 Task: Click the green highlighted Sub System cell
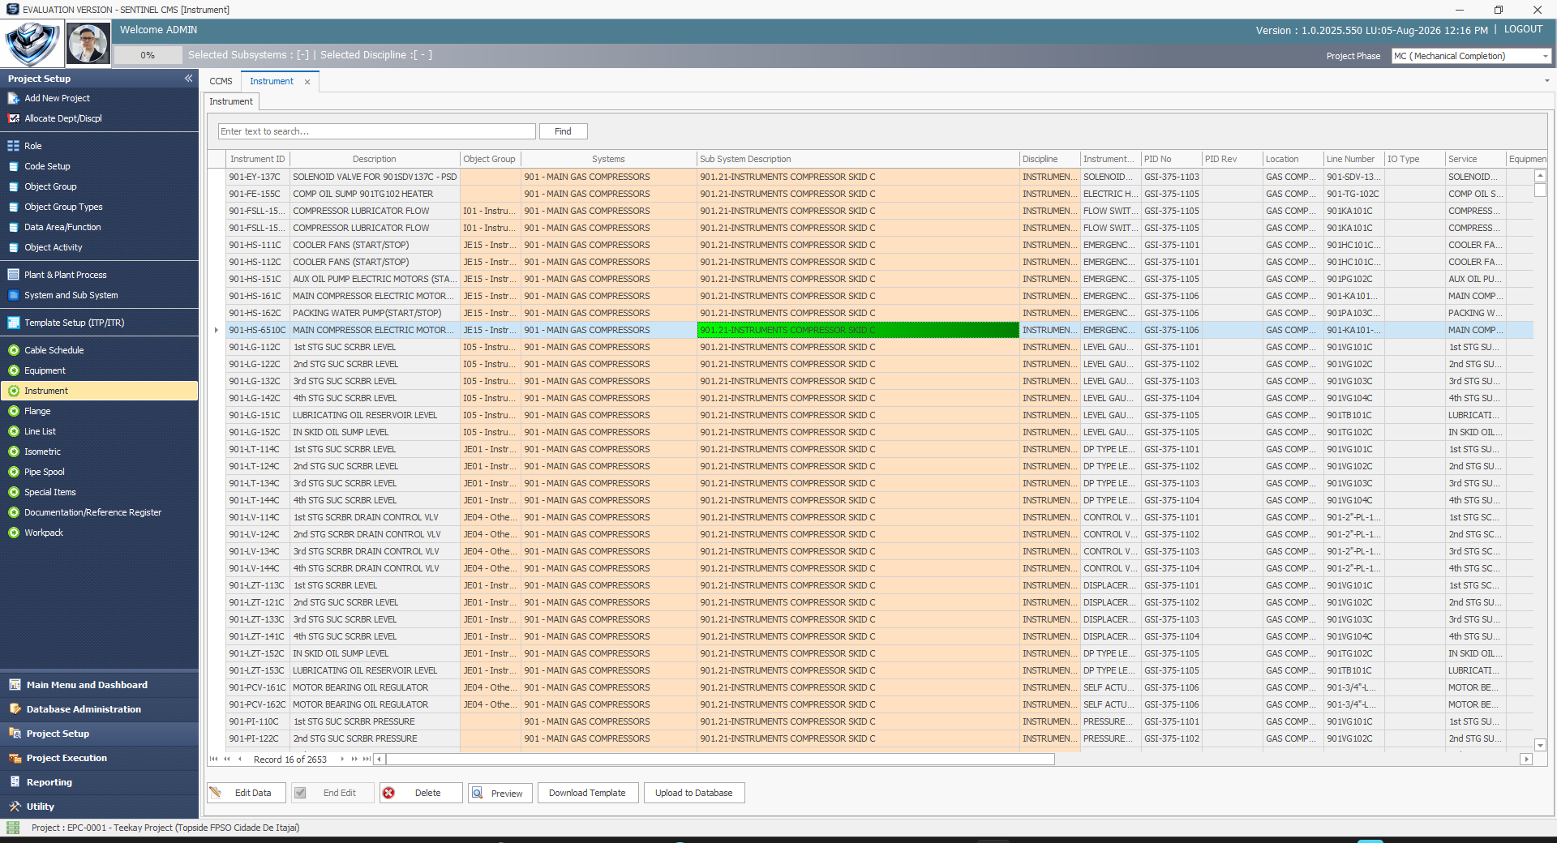858,330
